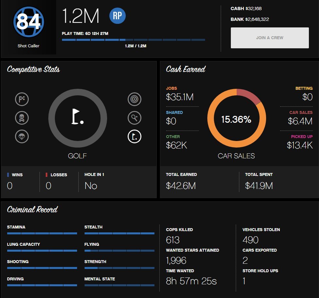Click the RP progress bar
Image resolution: width=319 pixels, height=298 pixels.
pos(133,40)
